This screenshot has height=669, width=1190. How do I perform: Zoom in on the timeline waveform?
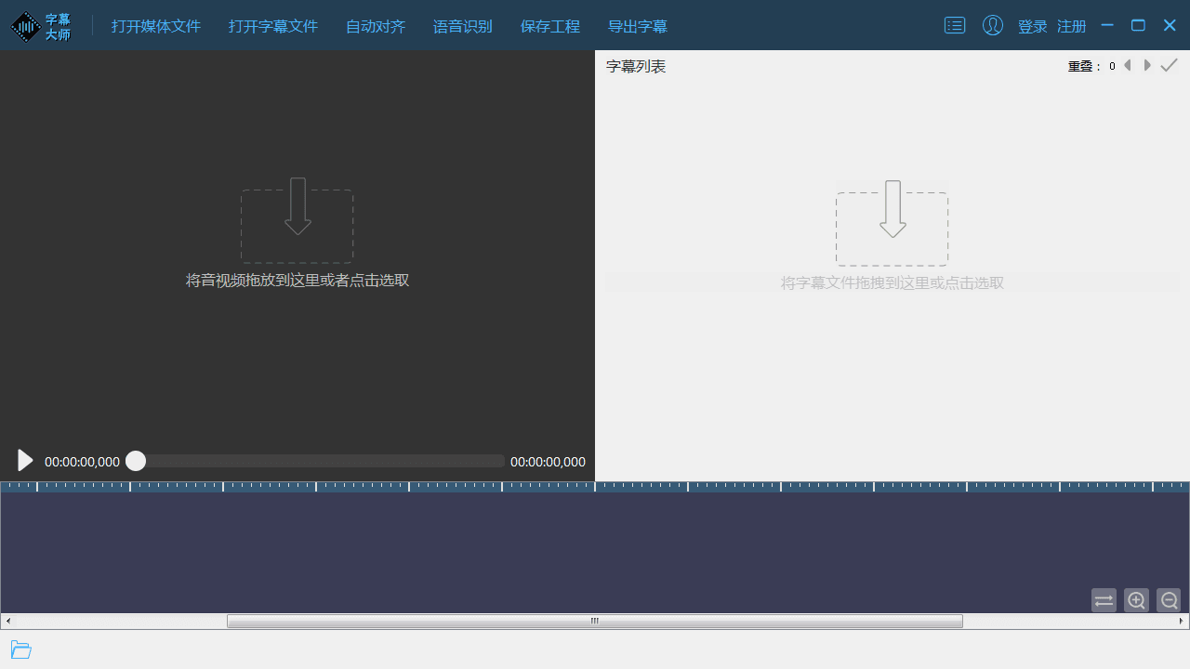pos(1136,600)
